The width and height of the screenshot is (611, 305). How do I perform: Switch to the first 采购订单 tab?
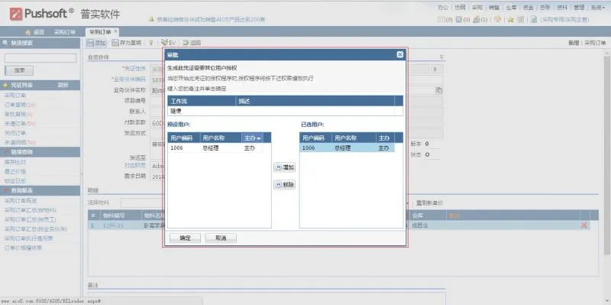coord(65,32)
